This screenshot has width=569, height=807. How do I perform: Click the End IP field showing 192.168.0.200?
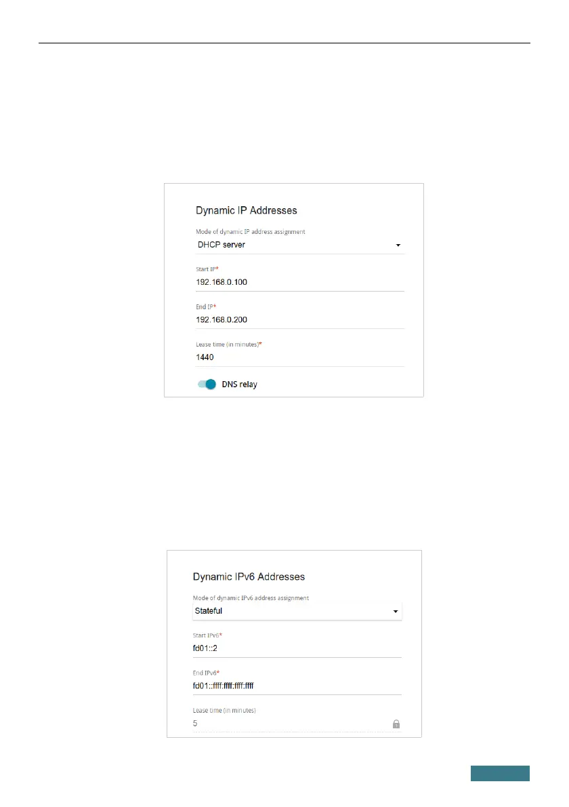pyautogui.click(x=298, y=319)
